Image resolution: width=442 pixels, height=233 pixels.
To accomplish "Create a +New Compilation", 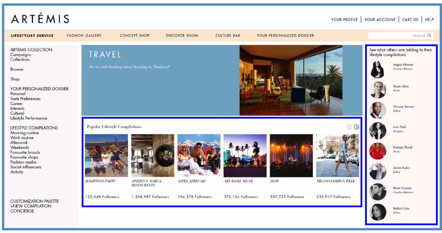I will (31, 206).
